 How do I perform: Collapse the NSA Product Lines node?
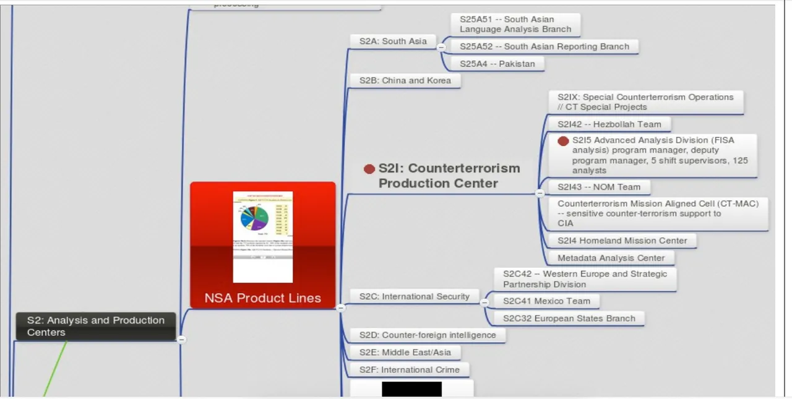tap(340, 307)
